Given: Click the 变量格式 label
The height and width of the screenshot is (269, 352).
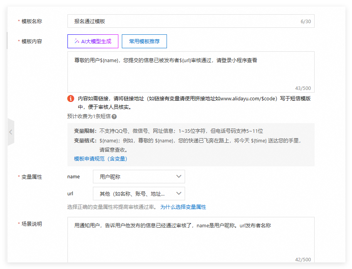Looking at the screenshot, I should (85, 141).
